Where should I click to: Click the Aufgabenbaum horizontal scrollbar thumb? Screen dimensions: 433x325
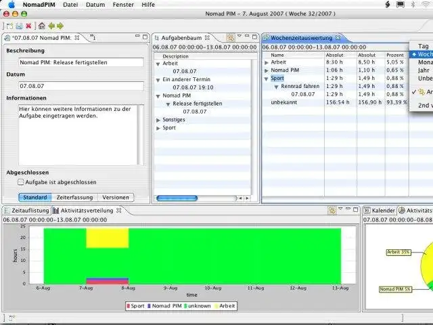coord(177,198)
